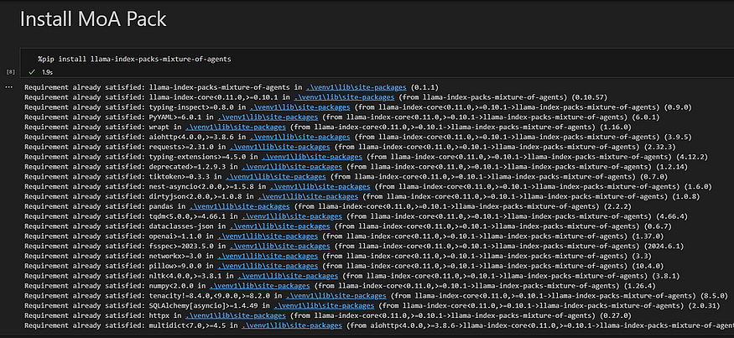Image resolution: width=734 pixels, height=338 pixels.
Task: Click the pip install code cell input
Action: [x=377, y=60]
